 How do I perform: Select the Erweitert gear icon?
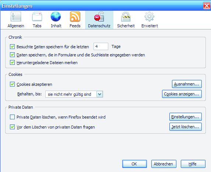tap(149, 17)
